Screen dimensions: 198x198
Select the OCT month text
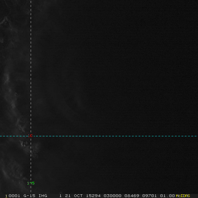coord(78,196)
